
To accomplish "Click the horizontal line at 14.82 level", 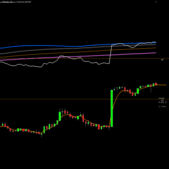I will tap(84, 99).
